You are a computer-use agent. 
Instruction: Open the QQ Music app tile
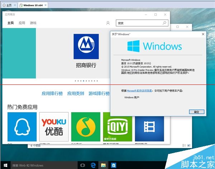tap(85, 127)
